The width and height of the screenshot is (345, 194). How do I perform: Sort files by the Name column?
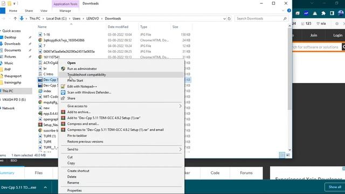(x=42, y=27)
